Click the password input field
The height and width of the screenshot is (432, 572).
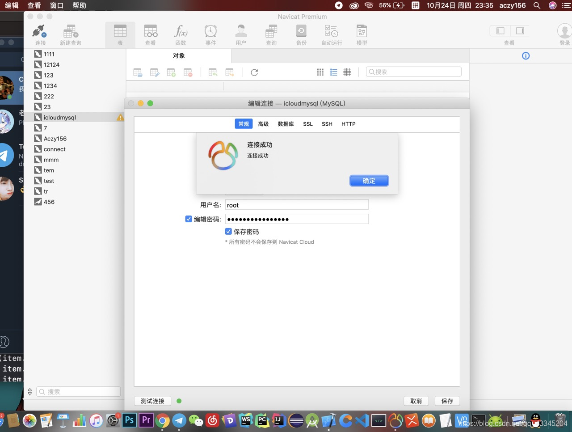click(x=297, y=219)
